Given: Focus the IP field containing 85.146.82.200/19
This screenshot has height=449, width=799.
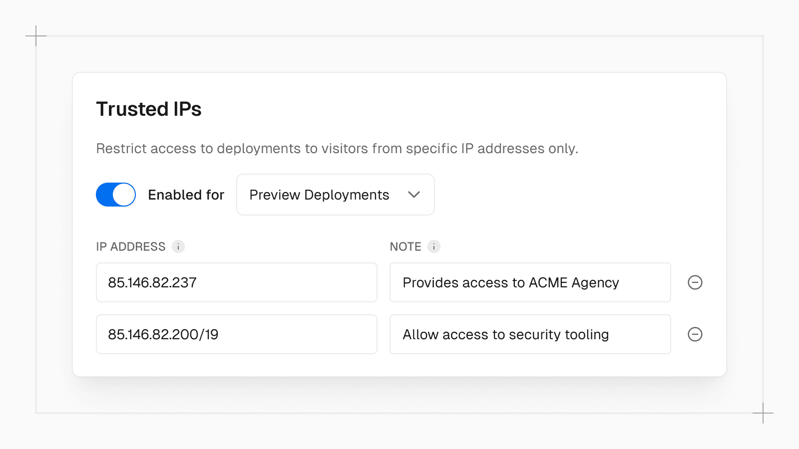Looking at the screenshot, I should pyautogui.click(x=236, y=334).
